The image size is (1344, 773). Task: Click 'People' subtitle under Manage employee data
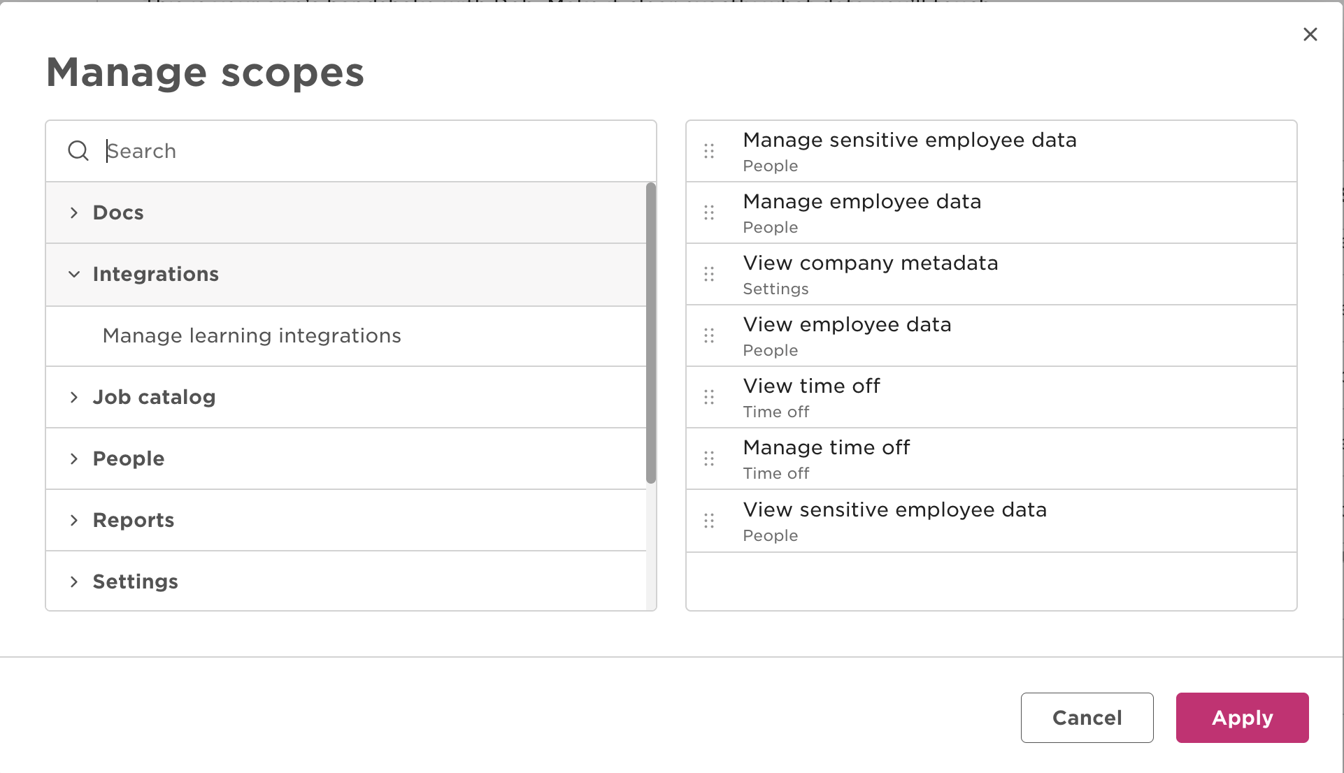pyautogui.click(x=771, y=227)
